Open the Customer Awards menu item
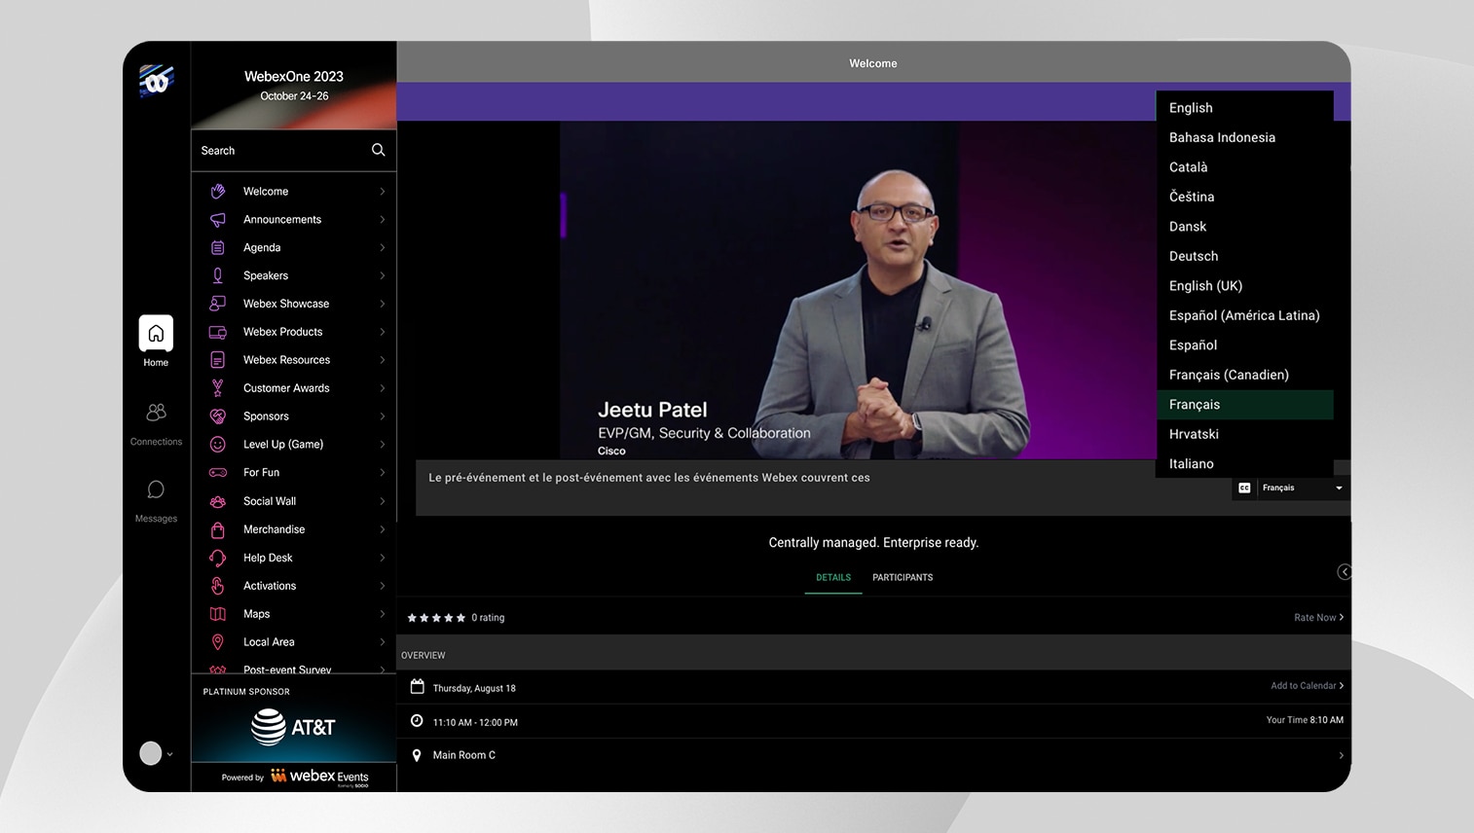Image resolution: width=1474 pixels, height=833 pixels. coord(294,388)
